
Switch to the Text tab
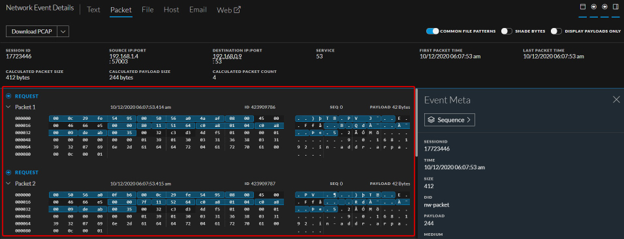(x=93, y=10)
